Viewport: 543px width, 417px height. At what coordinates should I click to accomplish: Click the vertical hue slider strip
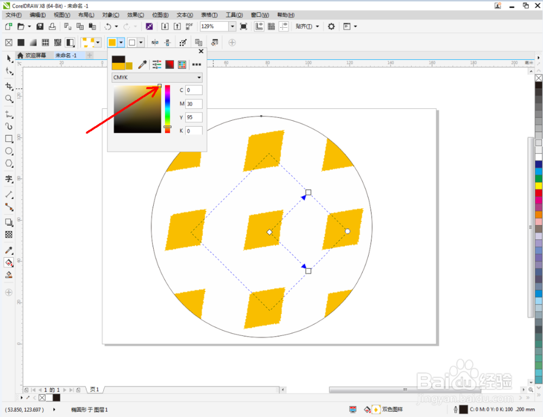click(x=168, y=109)
